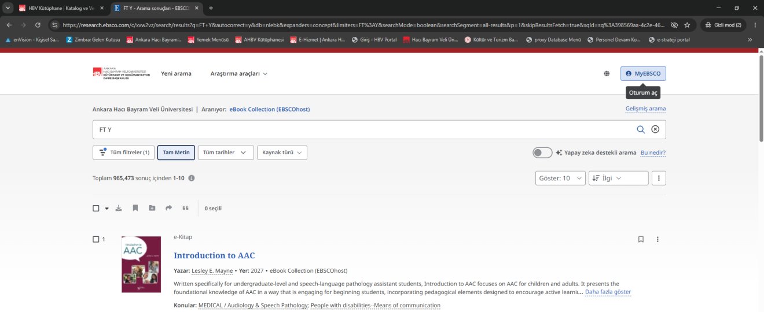
Task: Click the cite quotation-mark icon
Action: tap(185, 208)
